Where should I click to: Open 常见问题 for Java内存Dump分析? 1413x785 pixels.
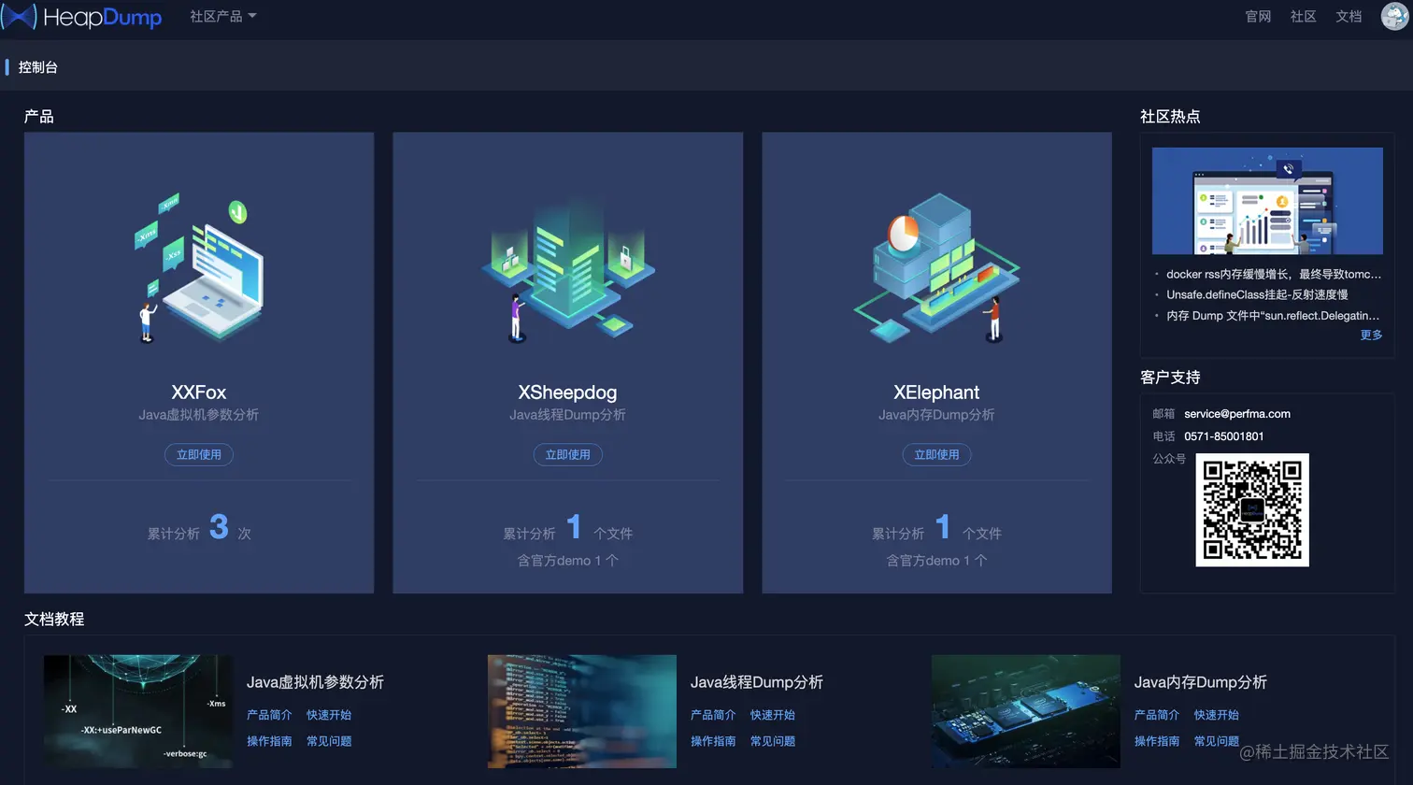point(1217,741)
